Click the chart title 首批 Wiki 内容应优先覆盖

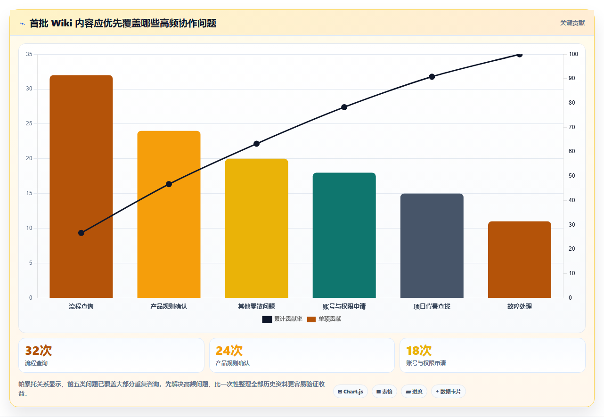click(x=122, y=23)
